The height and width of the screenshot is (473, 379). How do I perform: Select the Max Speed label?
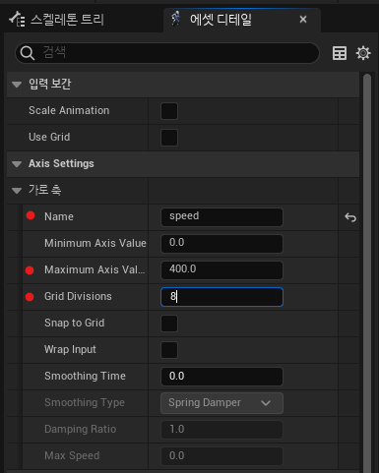[x=72, y=456]
